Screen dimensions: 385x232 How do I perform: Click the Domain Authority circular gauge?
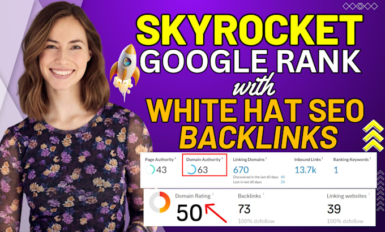tap(191, 169)
